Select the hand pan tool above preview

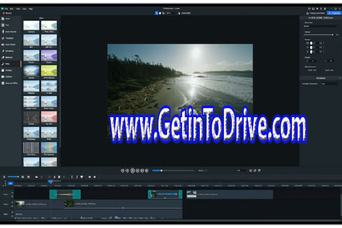tap(160, 13)
